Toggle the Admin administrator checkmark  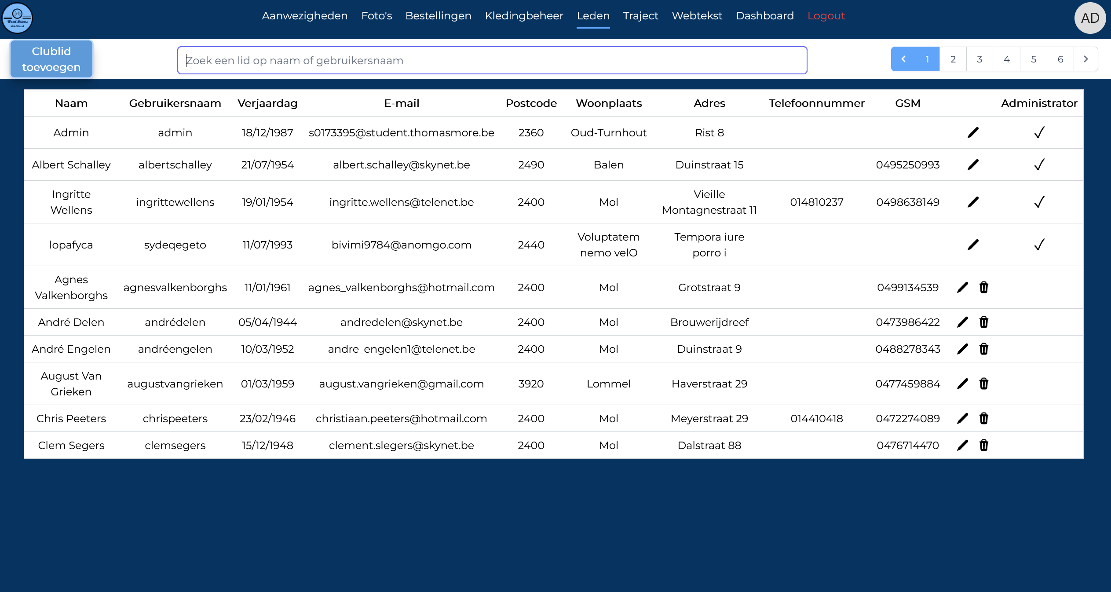1039,132
